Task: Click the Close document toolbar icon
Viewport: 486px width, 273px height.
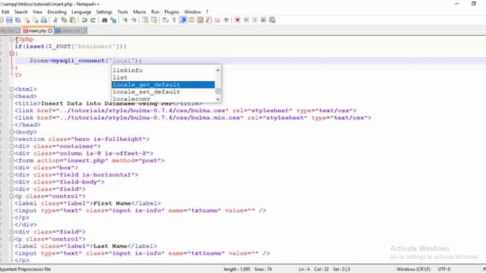Action: [27, 20]
